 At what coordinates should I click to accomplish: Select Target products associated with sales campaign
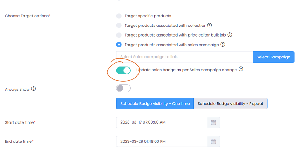click(119, 45)
